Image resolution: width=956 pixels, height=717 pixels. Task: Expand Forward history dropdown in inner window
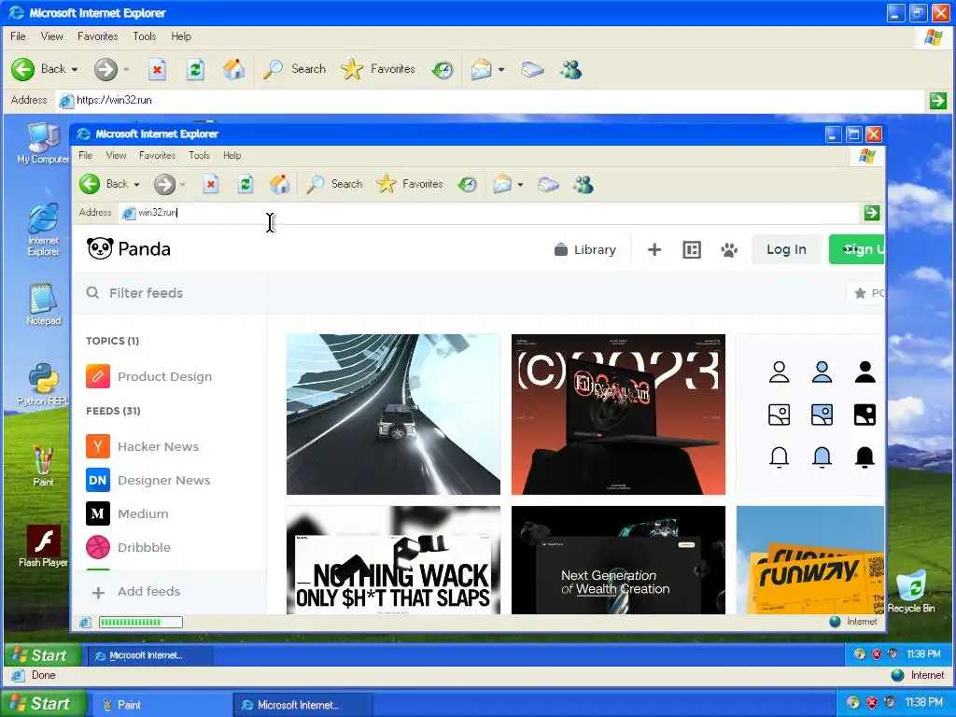pos(182,184)
